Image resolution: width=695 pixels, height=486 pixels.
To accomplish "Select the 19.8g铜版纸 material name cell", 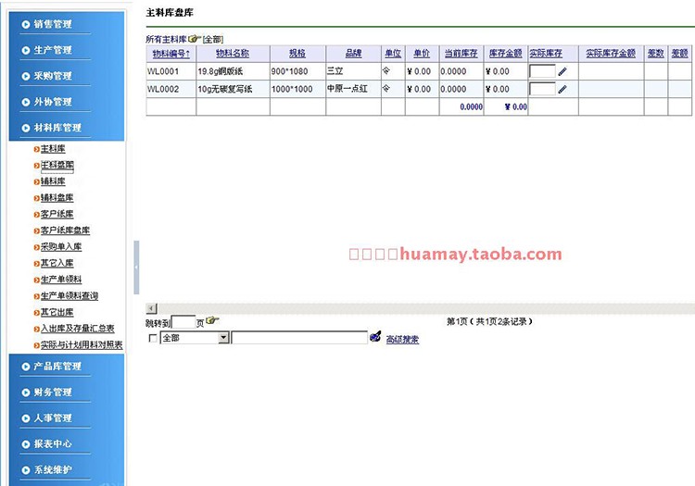I will (x=234, y=71).
